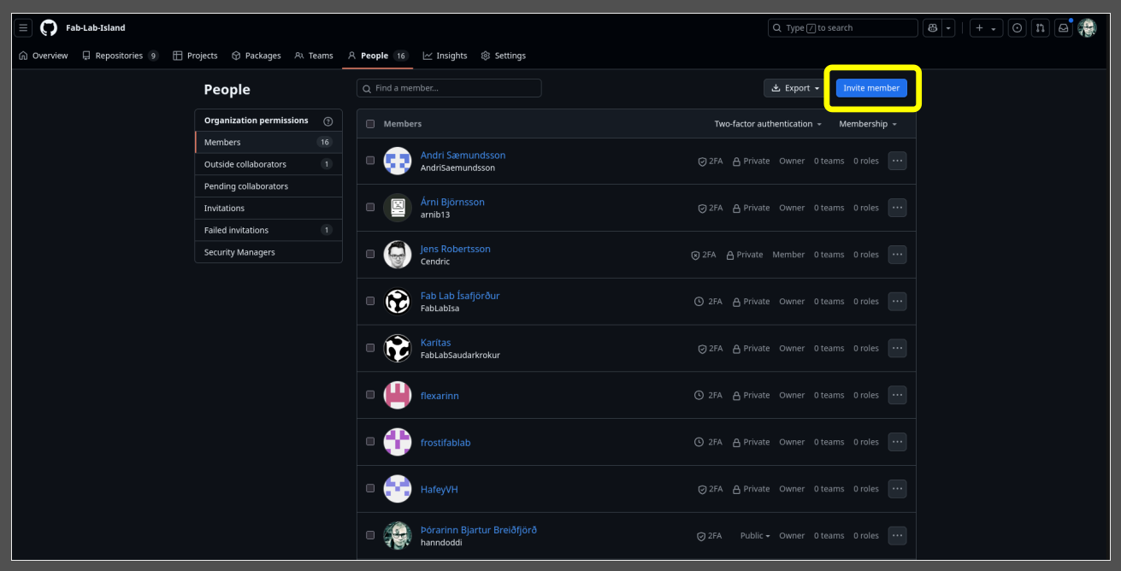Click Andri Sæmundsson's avatar
The height and width of the screenshot is (571, 1121).
[x=398, y=161]
